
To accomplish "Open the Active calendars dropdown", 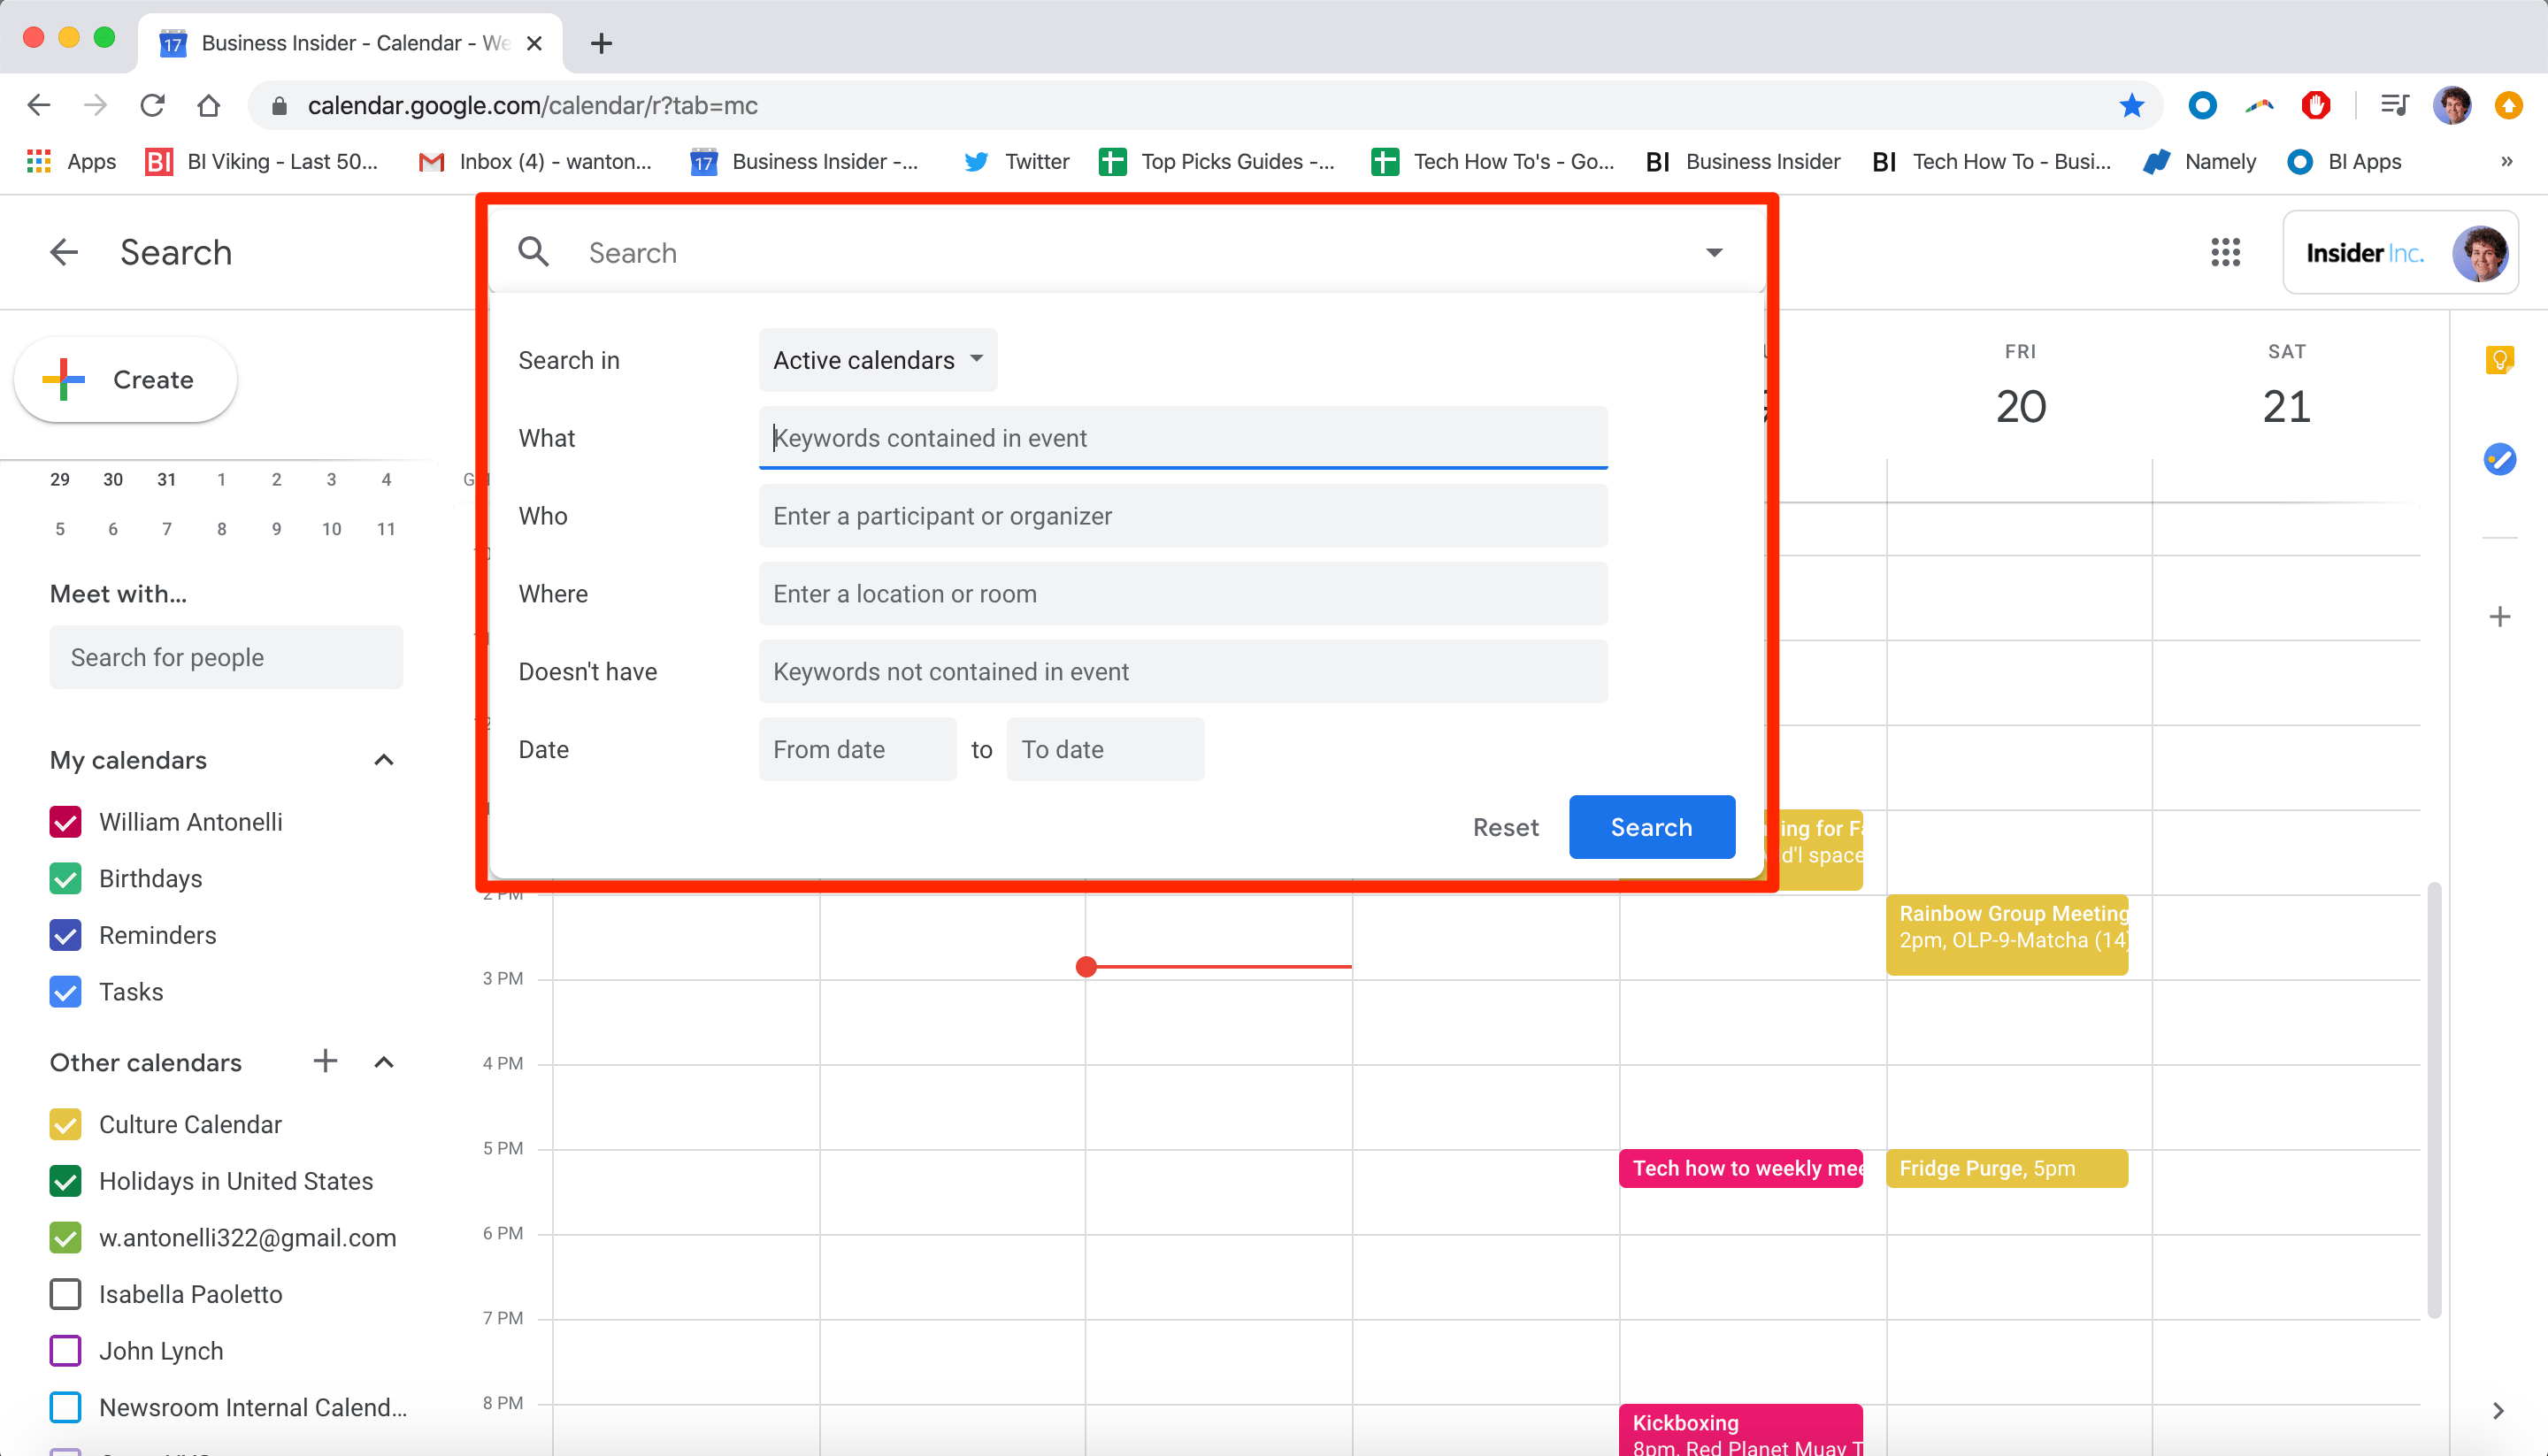I will click(x=877, y=360).
